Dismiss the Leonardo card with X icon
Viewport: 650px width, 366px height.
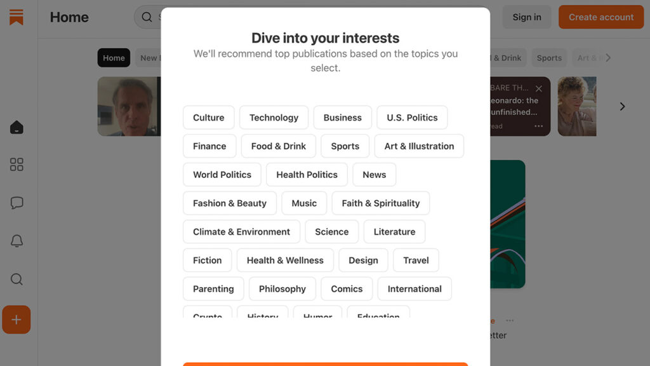pyautogui.click(x=538, y=88)
